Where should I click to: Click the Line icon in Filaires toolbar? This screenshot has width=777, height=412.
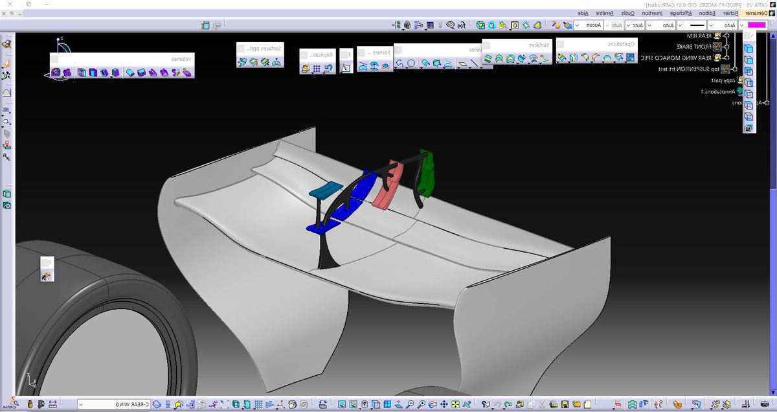pyautogui.click(x=475, y=63)
